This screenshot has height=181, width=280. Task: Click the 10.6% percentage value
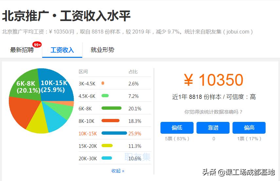(x=135, y=159)
